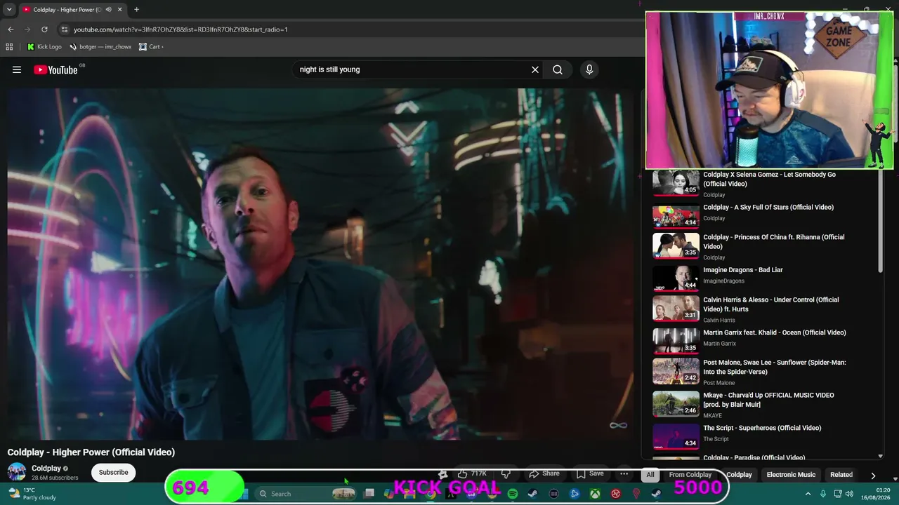Image resolution: width=899 pixels, height=505 pixels.
Task: Go to the YouTube home logo
Action: point(55,69)
